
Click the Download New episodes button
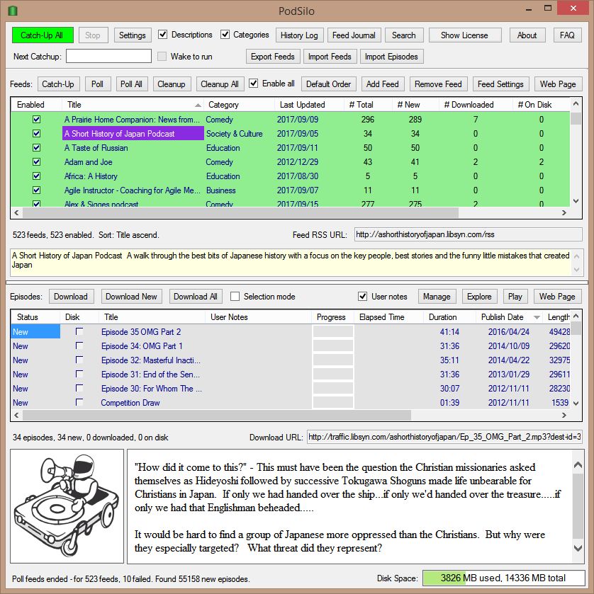(131, 296)
